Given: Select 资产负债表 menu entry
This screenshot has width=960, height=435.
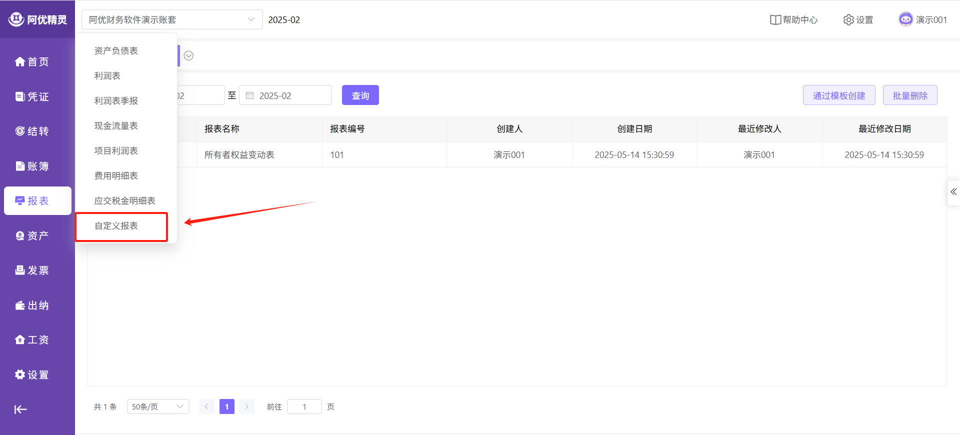Looking at the screenshot, I should [116, 50].
